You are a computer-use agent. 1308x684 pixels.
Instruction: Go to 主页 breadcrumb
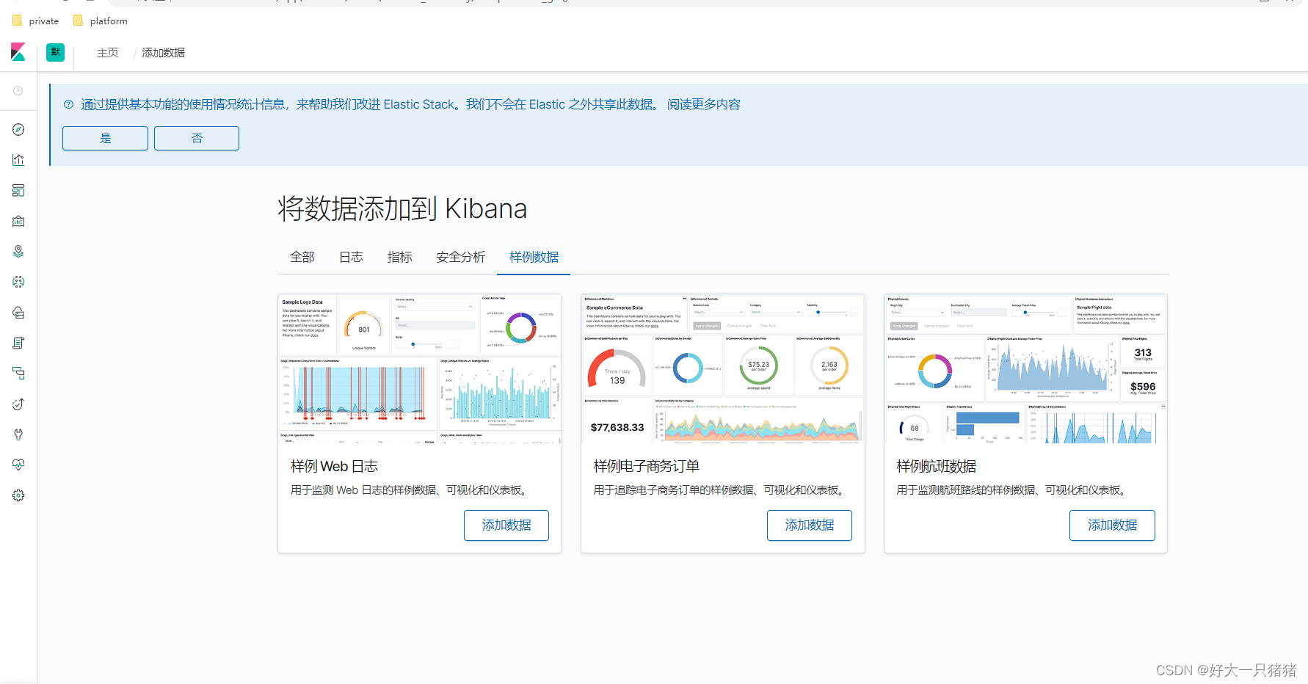tap(107, 53)
